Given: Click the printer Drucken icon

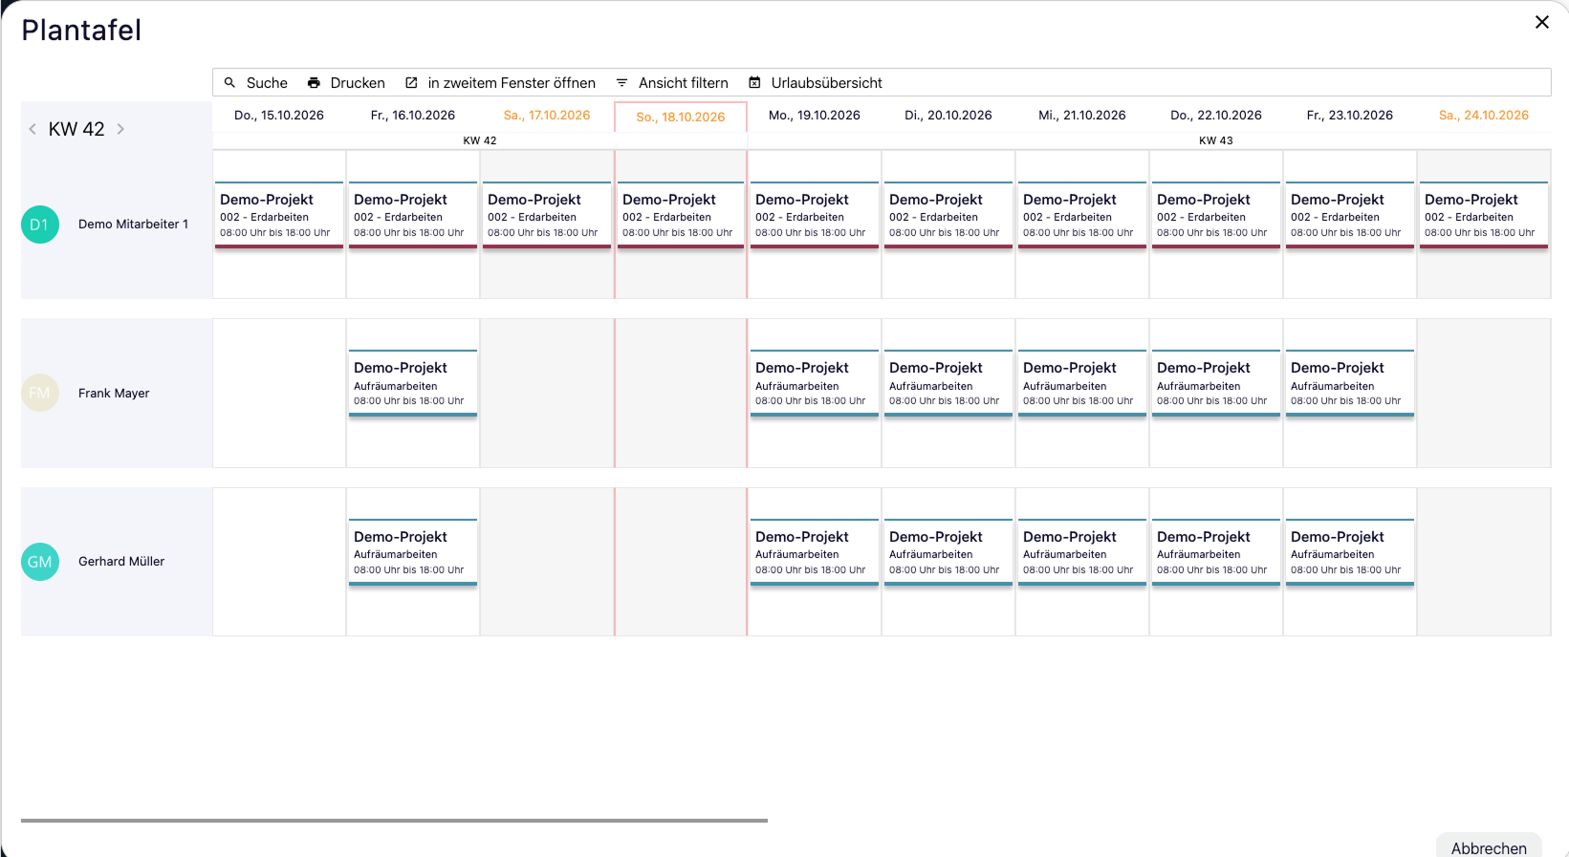Looking at the screenshot, I should pyautogui.click(x=314, y=83).
